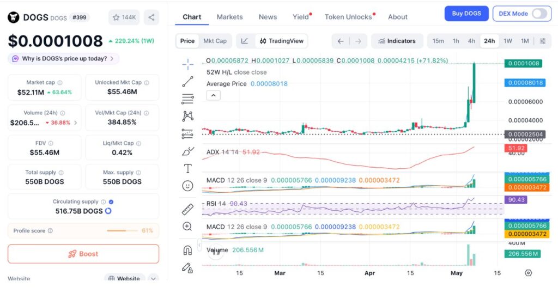Click the circulating supply verified badge

click(x=111, y=202)
